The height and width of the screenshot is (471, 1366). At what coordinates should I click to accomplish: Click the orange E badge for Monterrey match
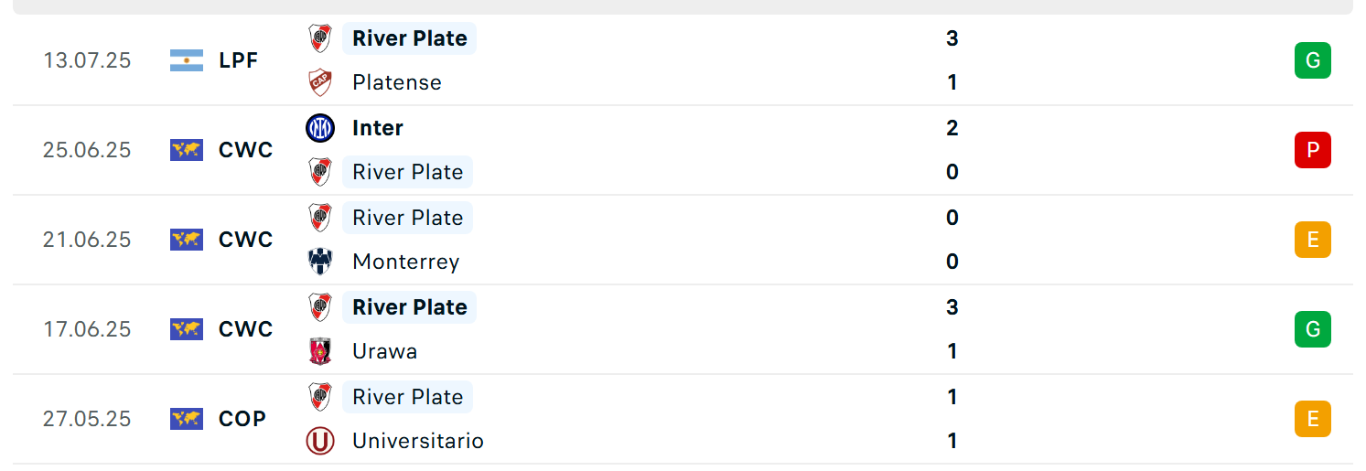1312,240
